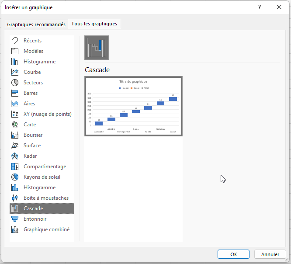Choose the Secteurs pie chart icon
The image size is (291, 264).
point(15,83)
